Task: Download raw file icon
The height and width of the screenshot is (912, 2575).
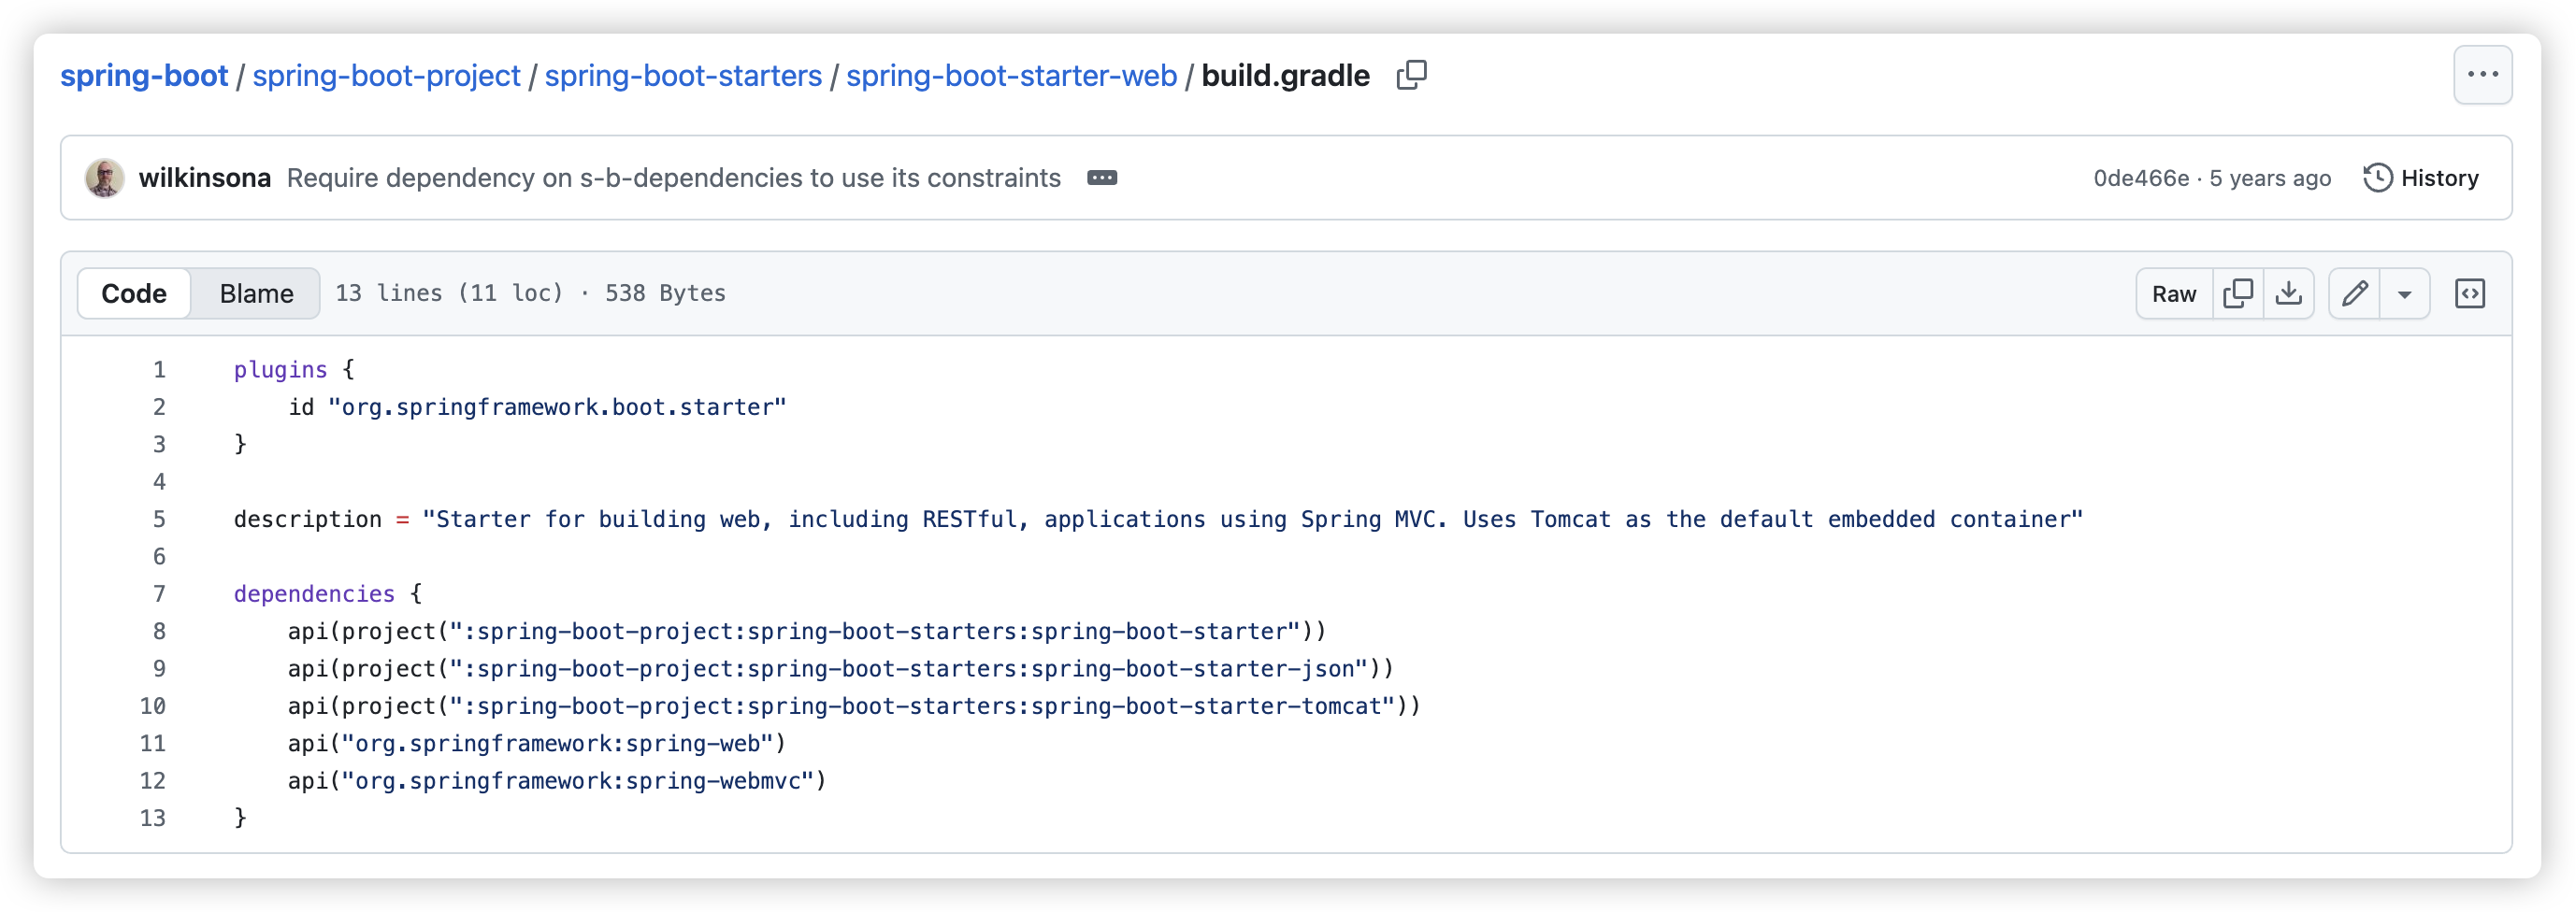Action: [2288, 293]
